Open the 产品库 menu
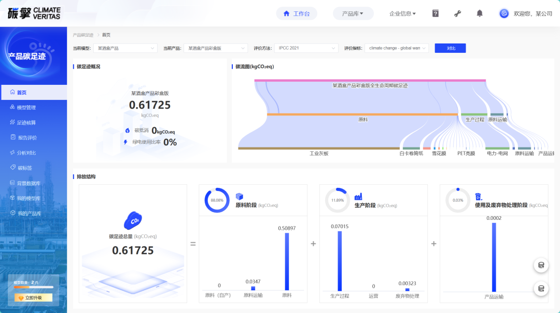 (353, 13)
